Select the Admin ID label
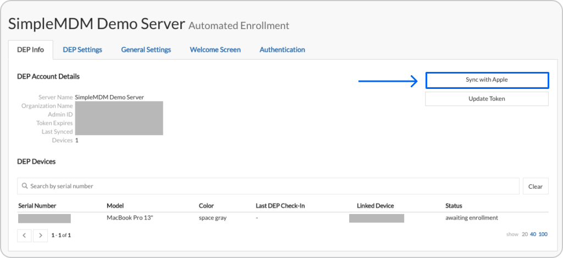The image size is (563, 258). pyautogui.click(x=60, y=114)
